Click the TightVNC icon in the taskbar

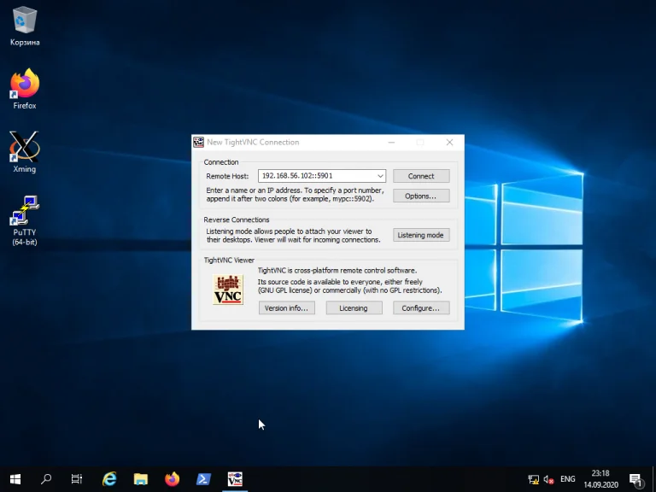pyautogui.click(x=235, y=479)
